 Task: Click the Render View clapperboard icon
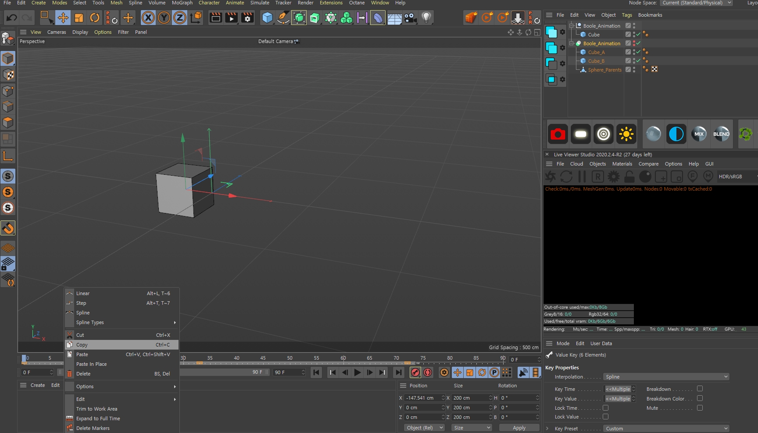coord(215,18)
